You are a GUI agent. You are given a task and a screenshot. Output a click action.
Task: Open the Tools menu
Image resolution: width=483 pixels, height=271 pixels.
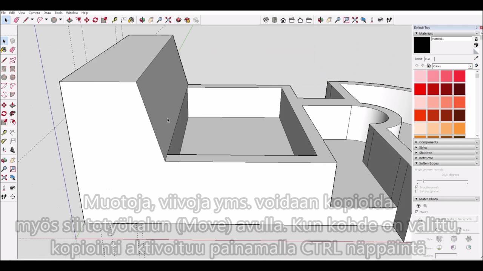click(x=58, y=13)
